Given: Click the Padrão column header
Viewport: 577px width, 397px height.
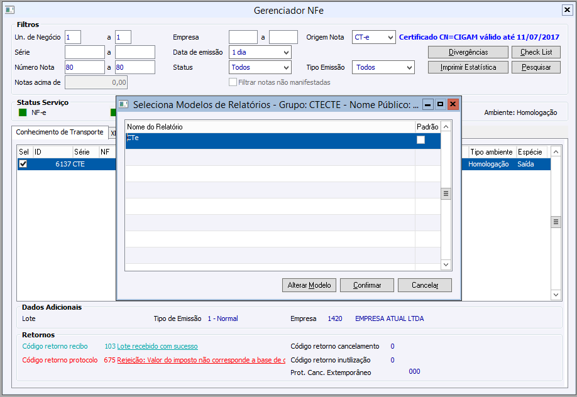Looking at the screenshot, I should coord(427,127).
